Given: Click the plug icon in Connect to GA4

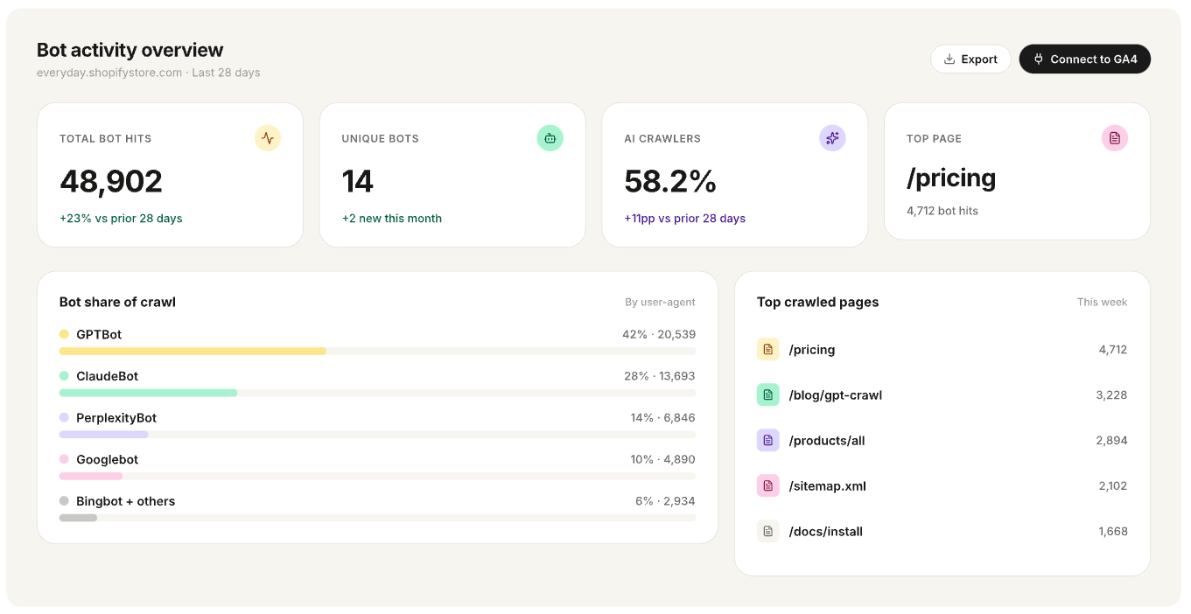Looking at the screenshot, I should [1039, 59].
